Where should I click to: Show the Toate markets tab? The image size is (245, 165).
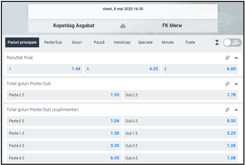point(190,42)
